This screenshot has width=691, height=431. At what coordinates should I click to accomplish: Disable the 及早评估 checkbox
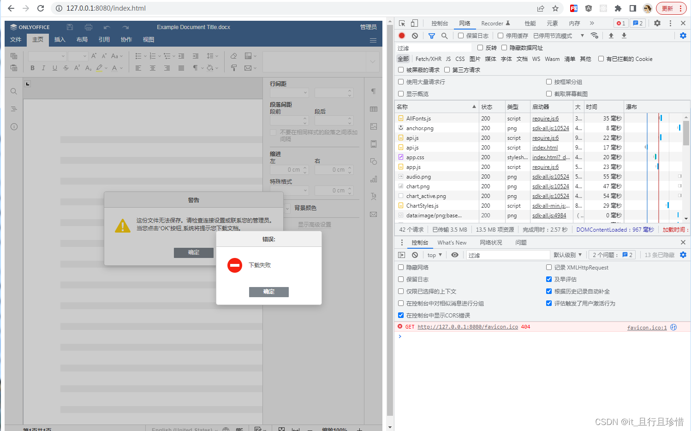tap(548, 279)
